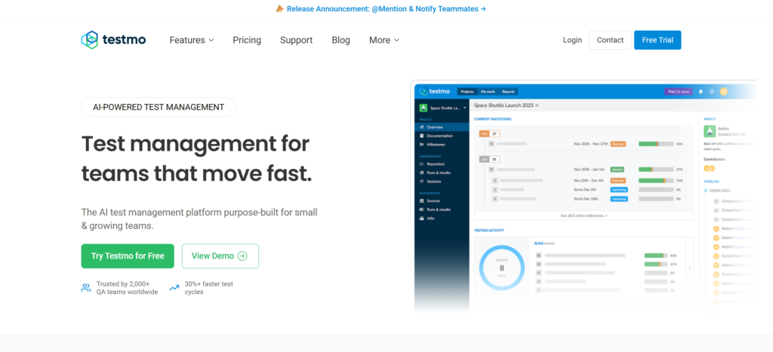Visit the Blog
The width and height of the screenshot is (773, 352).
coord(340,41)
